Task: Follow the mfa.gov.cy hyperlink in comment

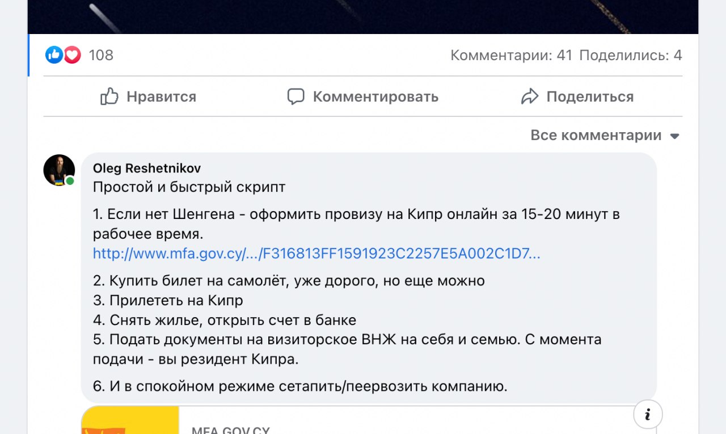Action: pos(316,254)
